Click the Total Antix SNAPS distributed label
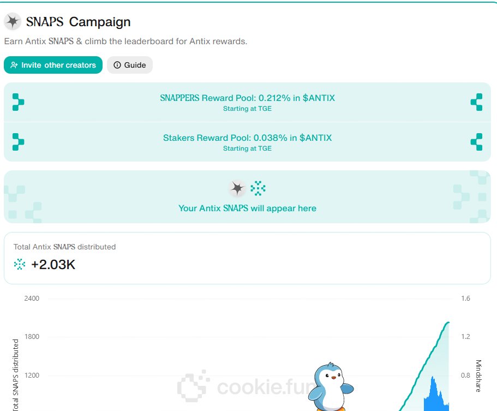 click(x=64, y=247)
